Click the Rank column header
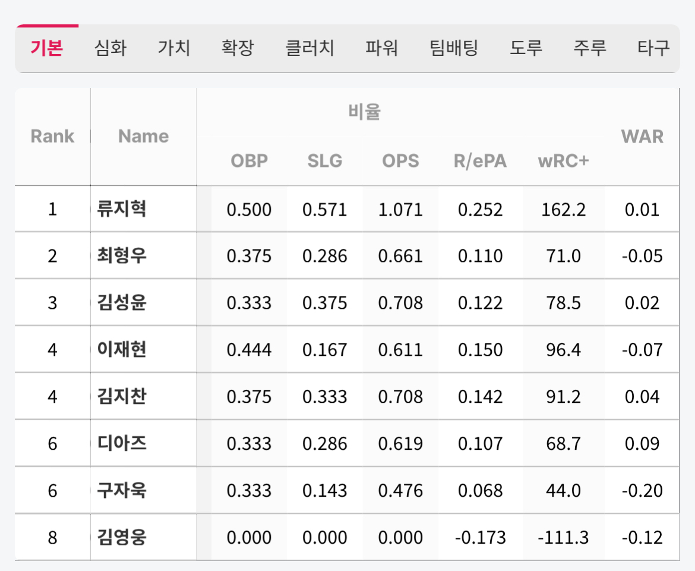This screenshot has width=695, height=571. (52, 137)
